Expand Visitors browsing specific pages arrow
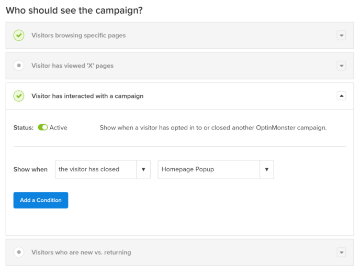360x272 pixels. 341,36
